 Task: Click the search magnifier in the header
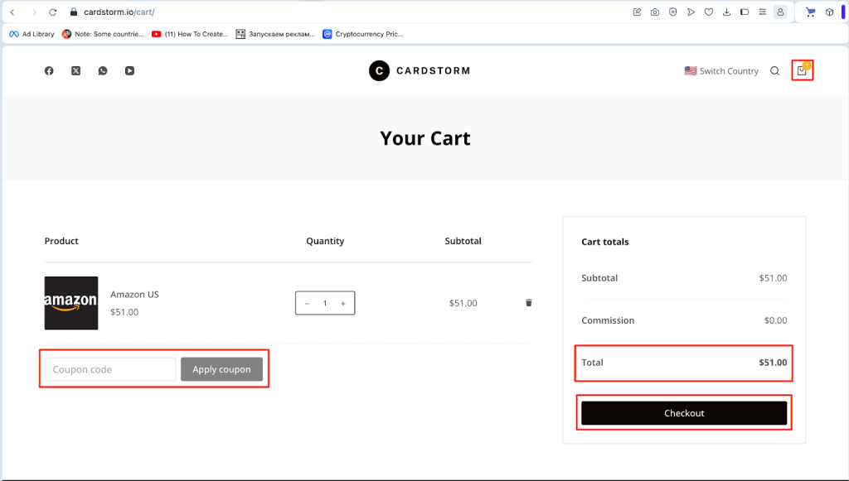click(774, 70)
